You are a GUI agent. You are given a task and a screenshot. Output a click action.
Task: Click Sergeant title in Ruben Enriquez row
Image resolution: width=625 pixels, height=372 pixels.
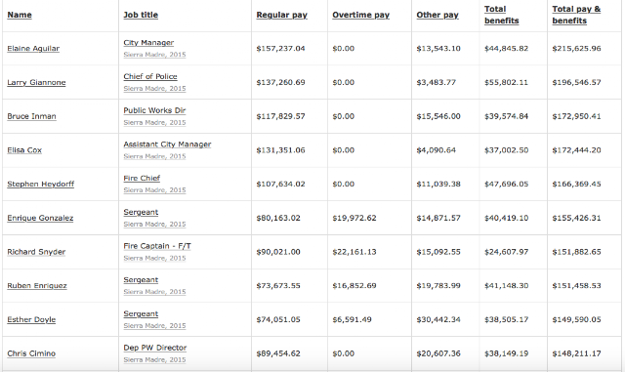(141, 280)
